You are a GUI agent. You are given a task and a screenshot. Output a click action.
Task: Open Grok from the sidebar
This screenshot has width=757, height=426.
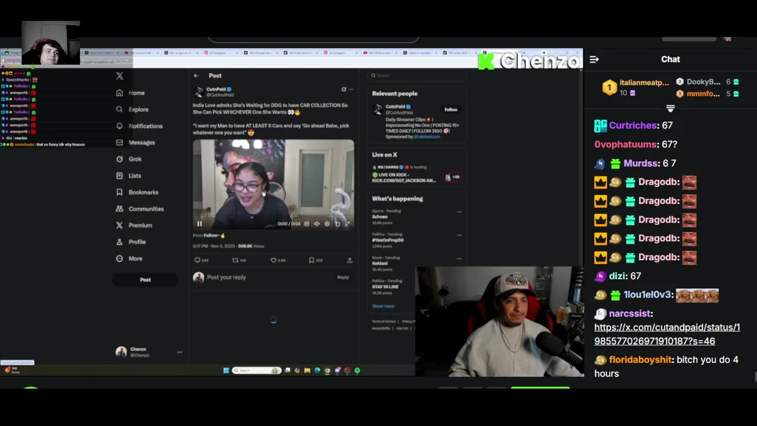(x=129, y=159)
